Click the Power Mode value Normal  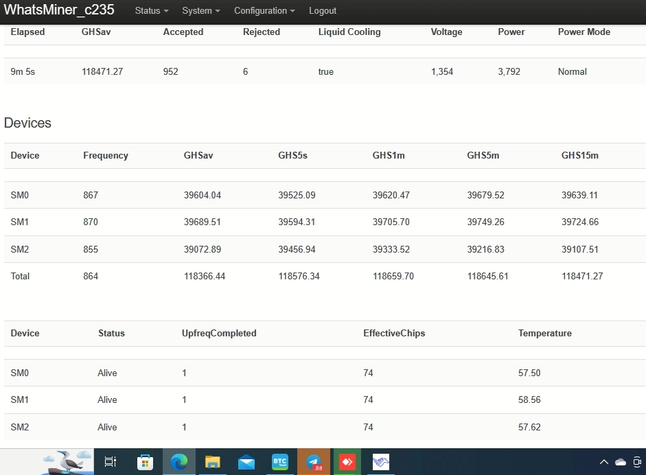click(573, 71)
